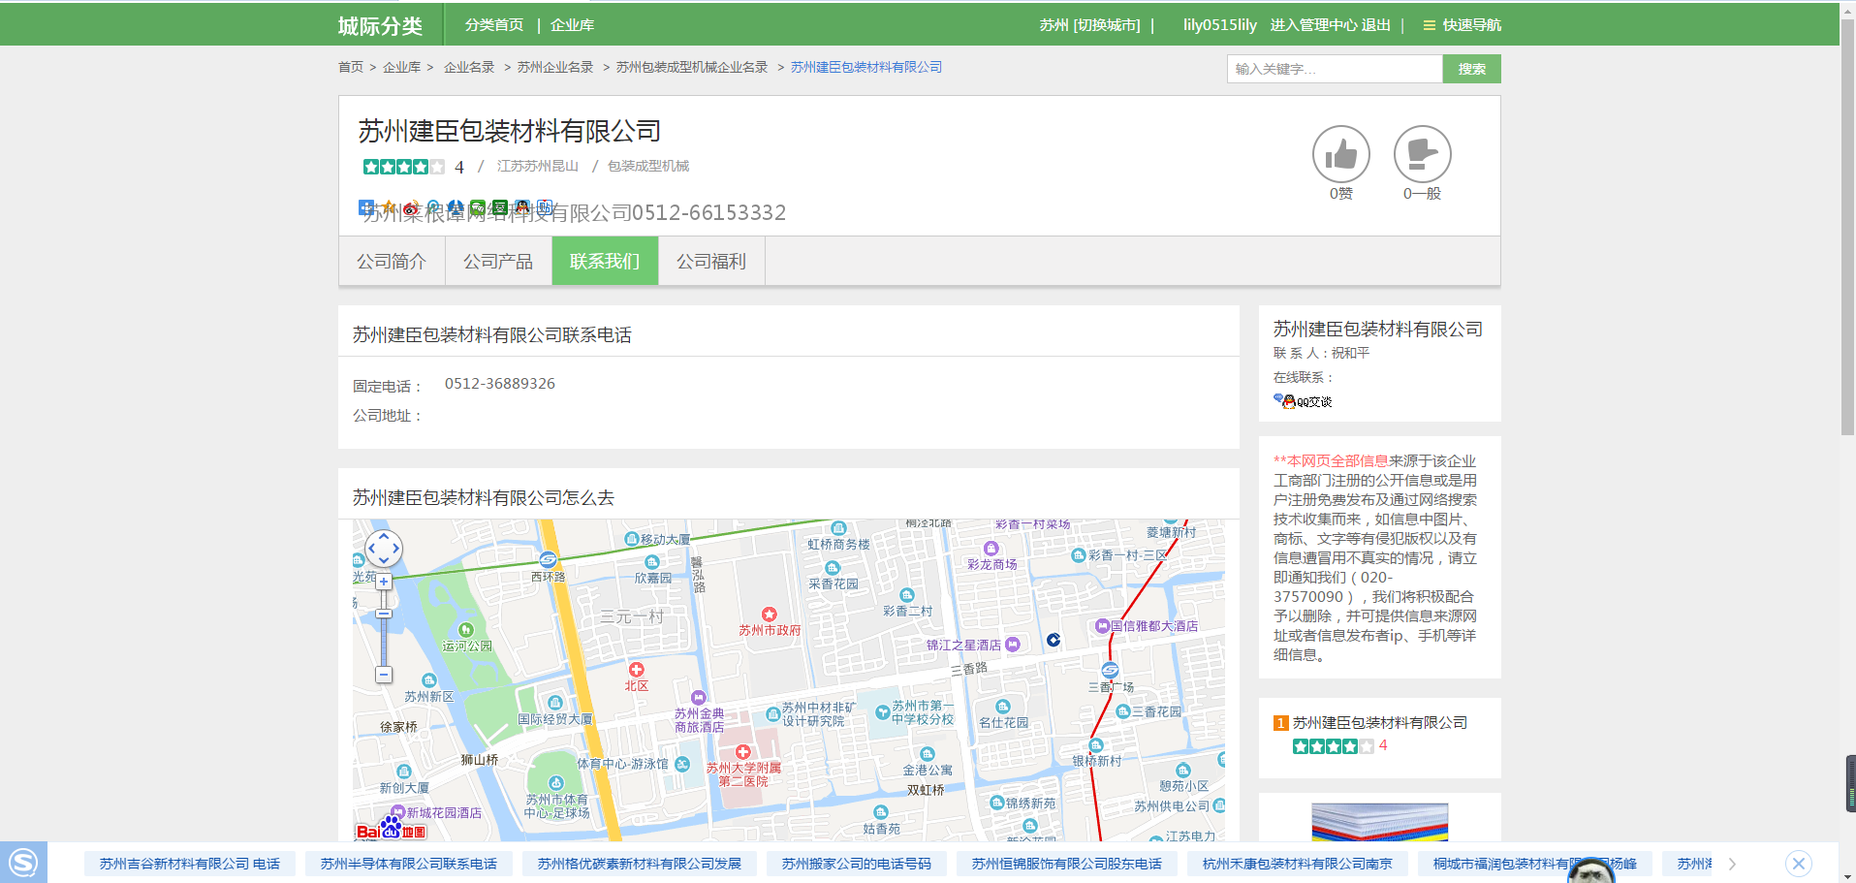Screen dimensions: 1856x883
Task: Open the 公司福利 tab
Action: coord(711,262)
